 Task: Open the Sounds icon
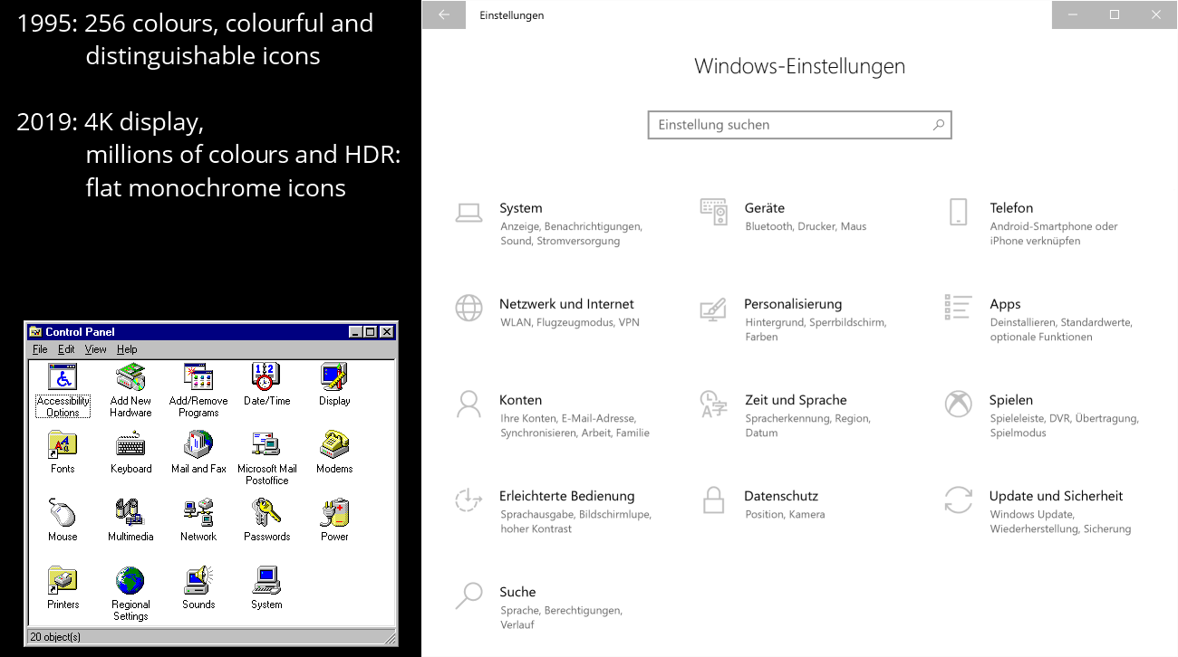pyautogui.click(x=198, y=579)
